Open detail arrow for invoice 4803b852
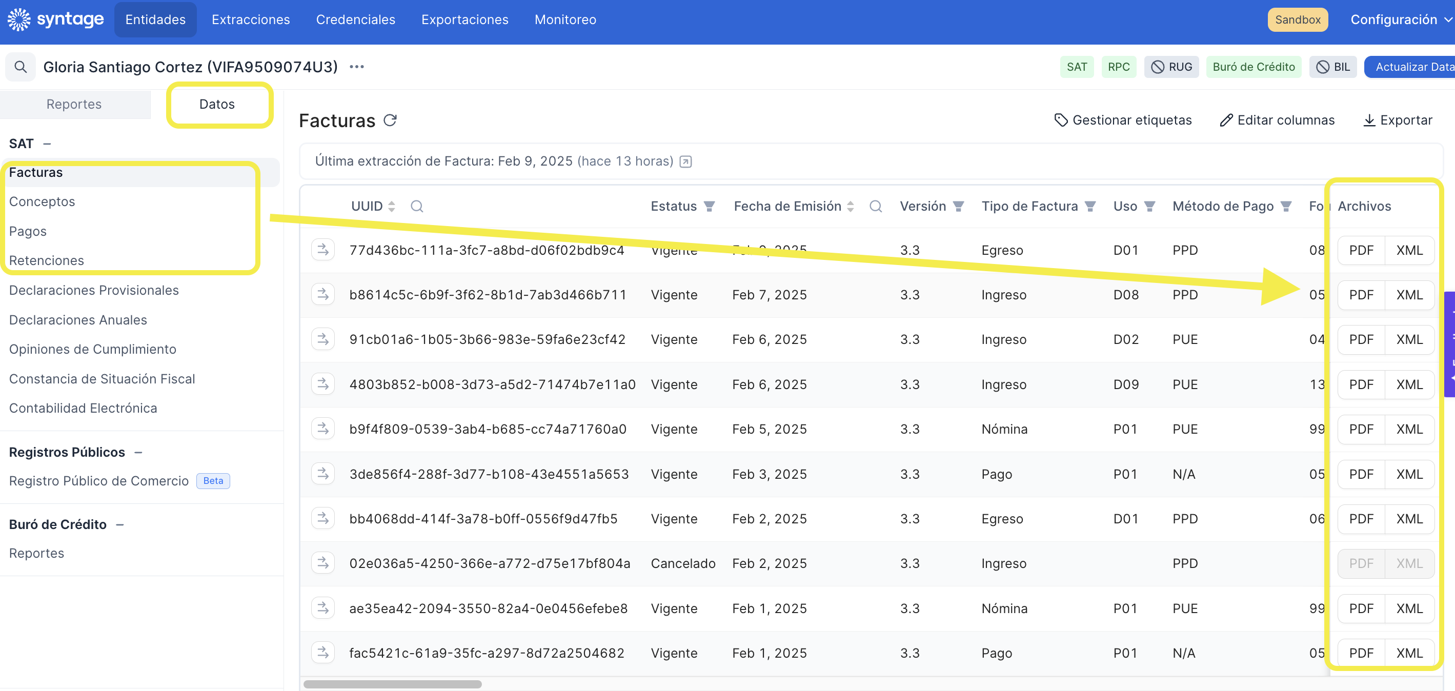The image size is (1455, 691). pyautogui.click(x=323, y=384)
